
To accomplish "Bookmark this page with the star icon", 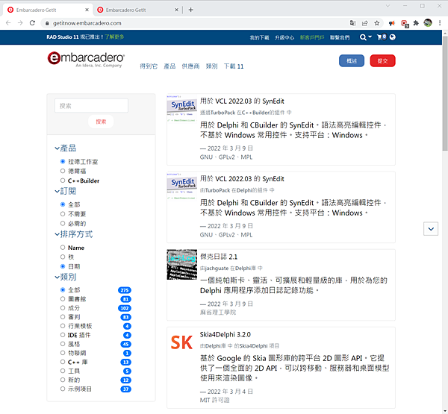I will click(377, 23).
